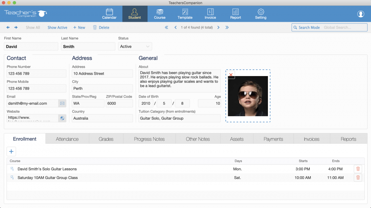Select the 'Saturday 10AM Guitar Group Class' row text

(48, 177)
